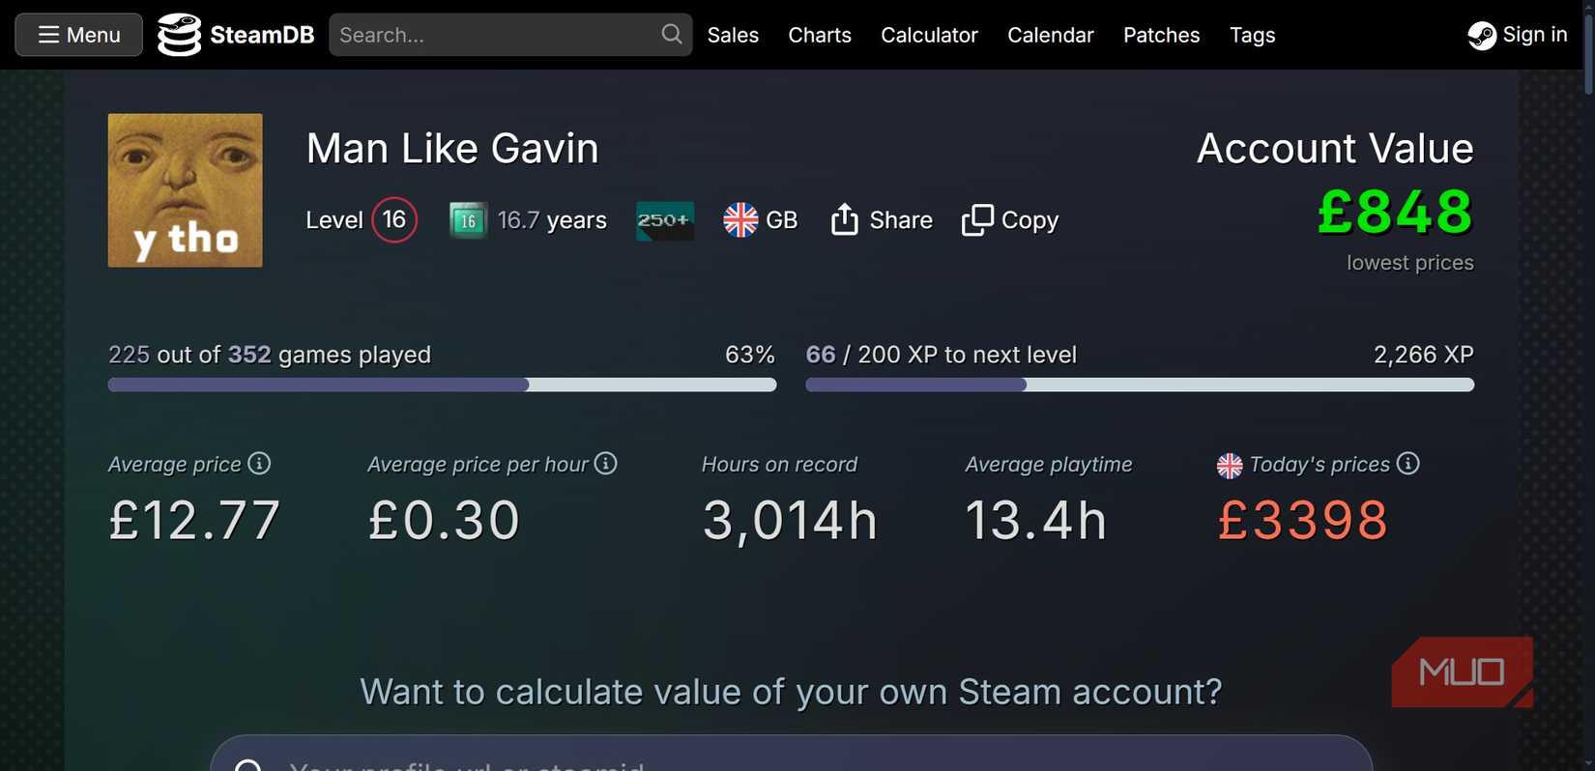Click the Man Like Gavin profile name

pyautogui.click(x=452, y=149)
